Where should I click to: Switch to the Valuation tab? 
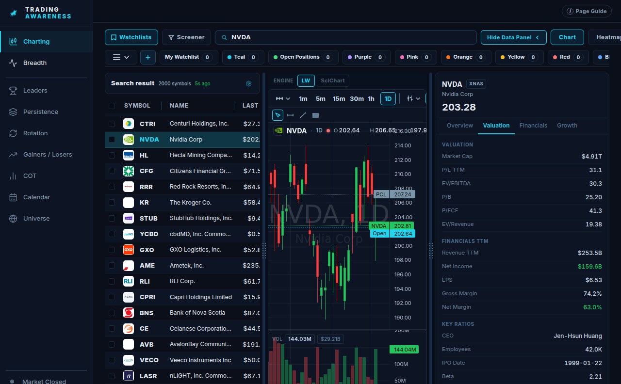496,126
